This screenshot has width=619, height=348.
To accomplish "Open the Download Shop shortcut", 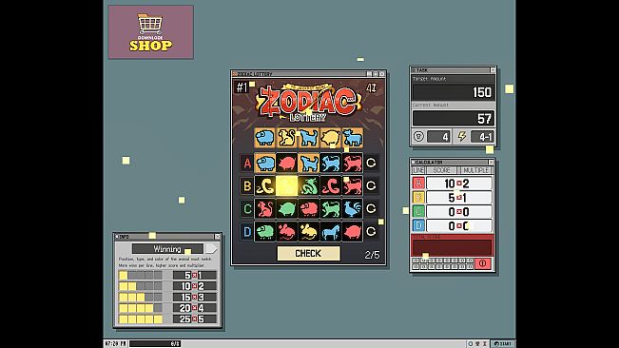I will point(151,32).
